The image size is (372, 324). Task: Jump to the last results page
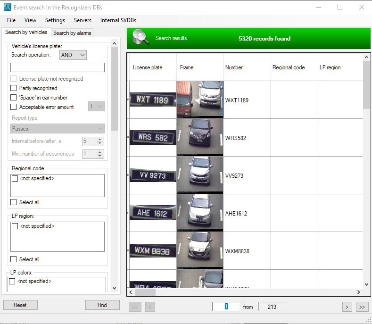point(362,307)
